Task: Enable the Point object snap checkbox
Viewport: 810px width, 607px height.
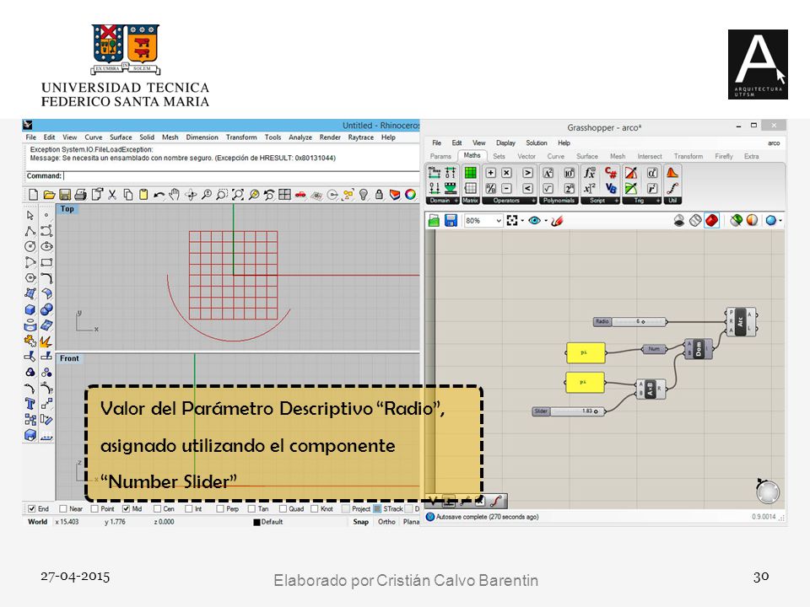Action: click(94, 509)
